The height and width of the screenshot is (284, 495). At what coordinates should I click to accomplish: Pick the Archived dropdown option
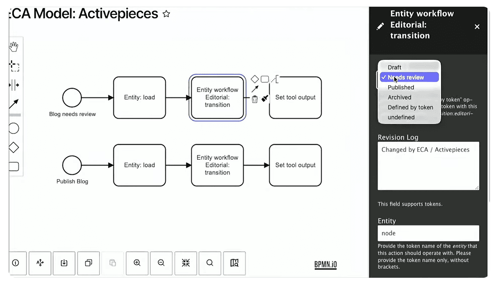(399, 97)
